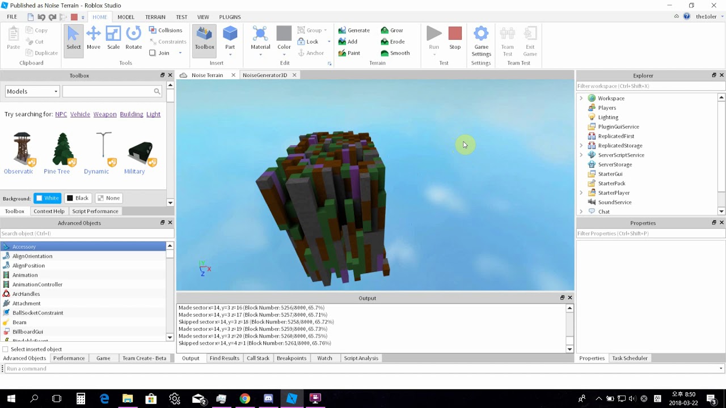Viewport: 726px width, 408px height.
Task: Expand the Chat node
Action: [x=581, y=211]
